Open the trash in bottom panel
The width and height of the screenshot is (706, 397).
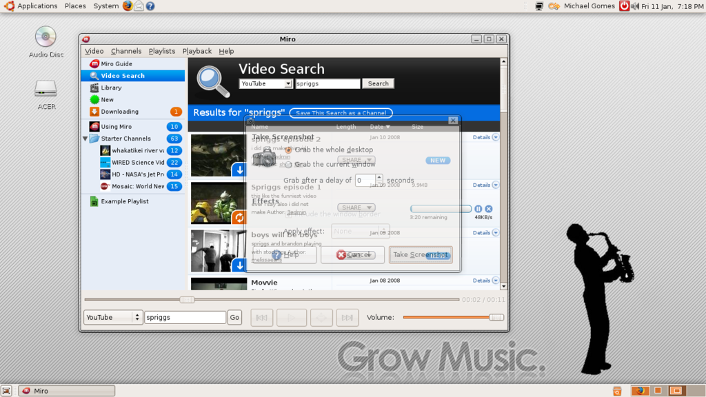(x=617, y=391)
